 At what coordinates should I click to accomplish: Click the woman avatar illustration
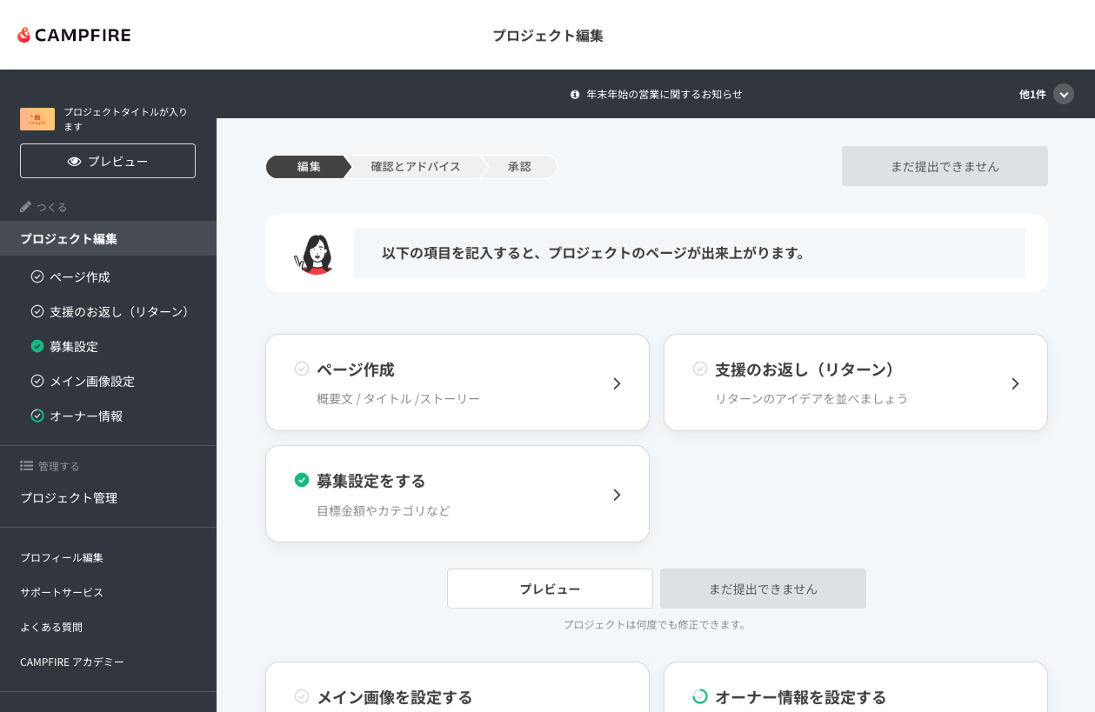coord(316,254)
